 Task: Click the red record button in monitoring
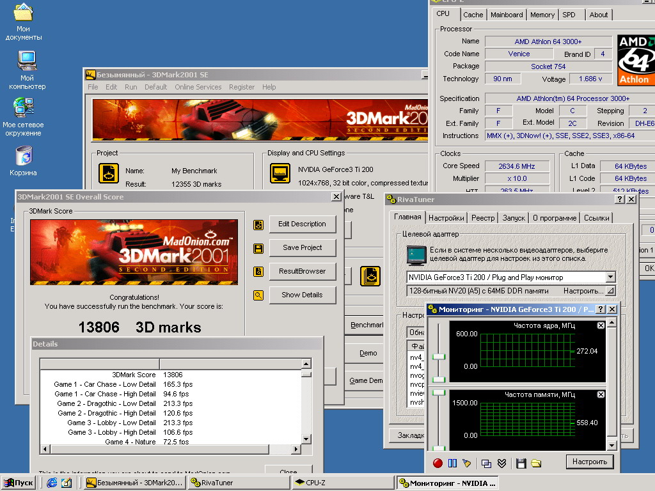[x=438, y=463]
